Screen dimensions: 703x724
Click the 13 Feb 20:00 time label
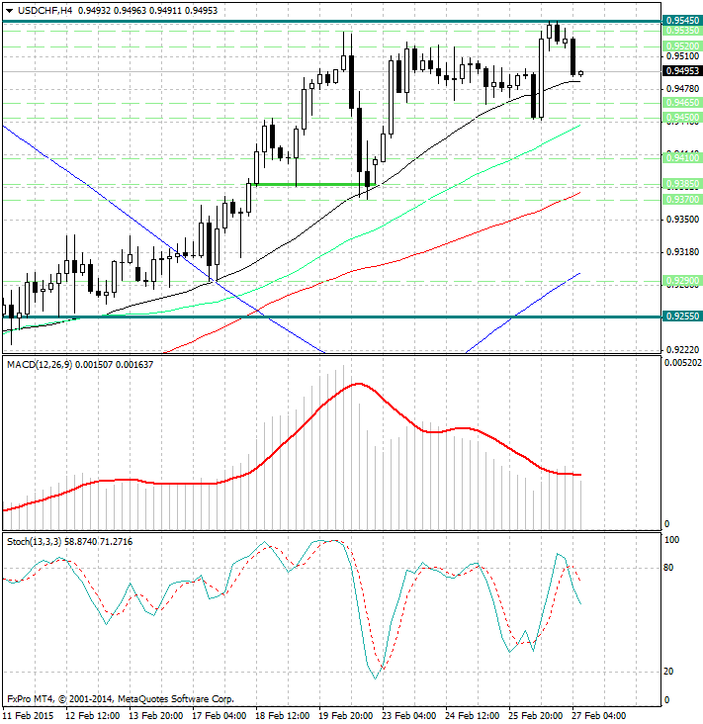(155, 716)
